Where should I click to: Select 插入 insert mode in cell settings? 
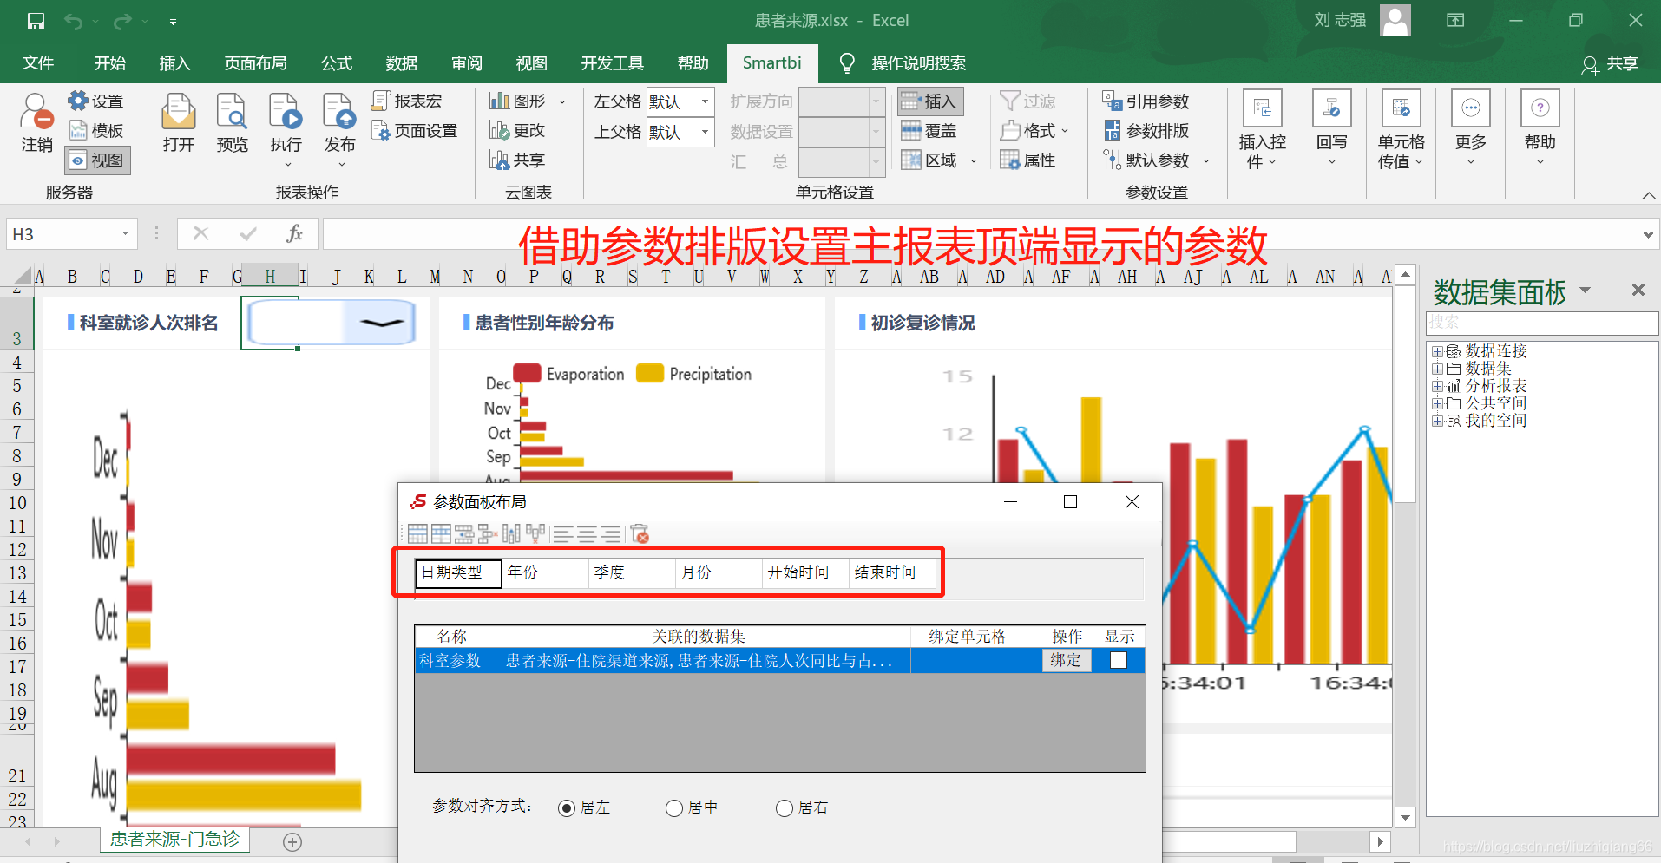point(929,101)
